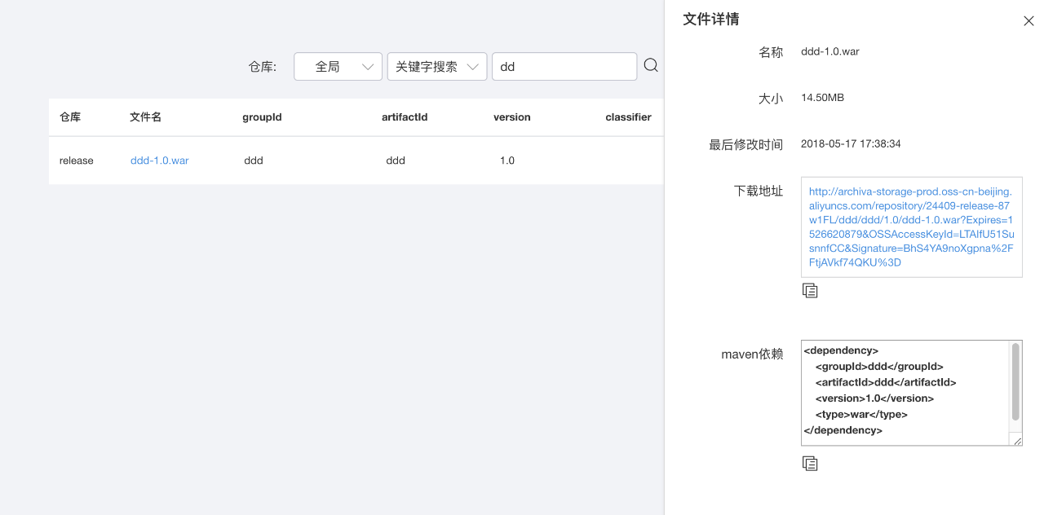Screen dimensions: 1044x515
Task: Click the 1.0 version cell
Action: (507, 161)
